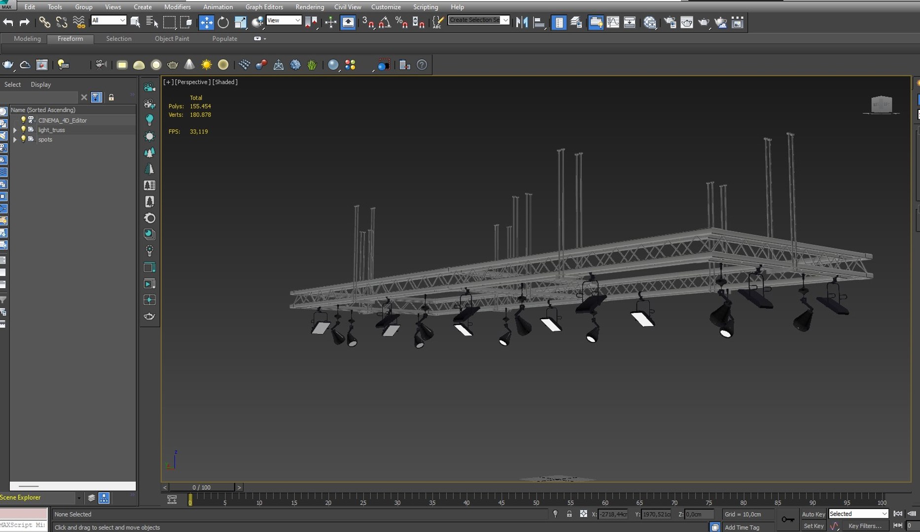This screenshot has height=532, width=920.
Task: Toggle Angle Snap in main toolbar
Action: coord(385,22)
